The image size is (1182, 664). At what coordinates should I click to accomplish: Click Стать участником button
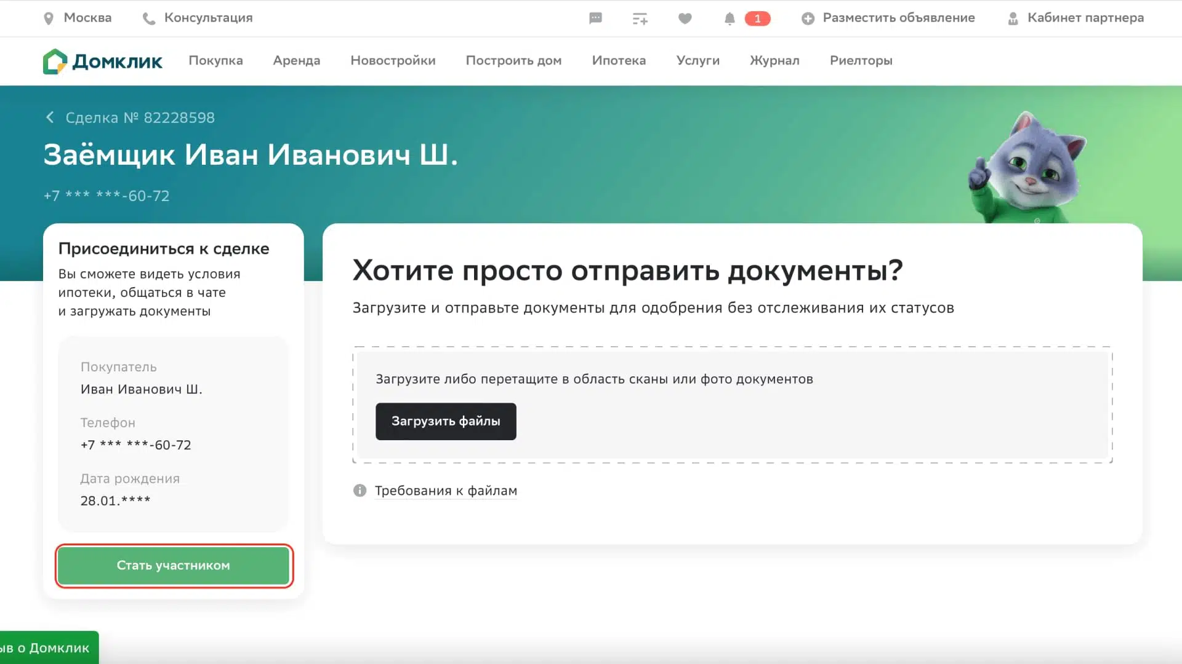[173, 565]
